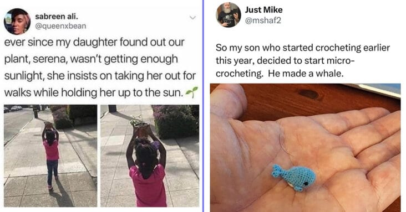Open sabreen ali's profile avatar

coord(17,22)
